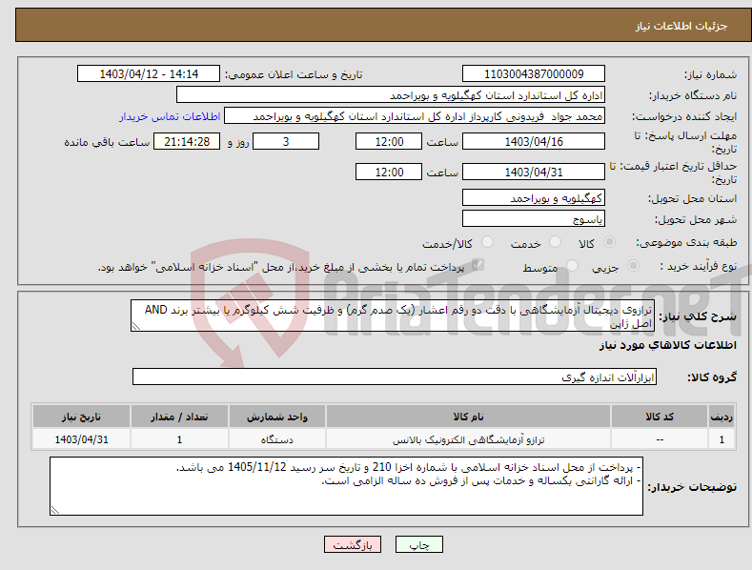Image resolution: width=752 pixels, height=570 pixels.
Task: Click the item code cell showing --
Action: [660, 439]
